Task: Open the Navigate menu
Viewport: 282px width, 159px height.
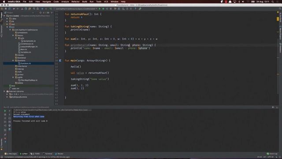Action: click(x=47, y=2)
